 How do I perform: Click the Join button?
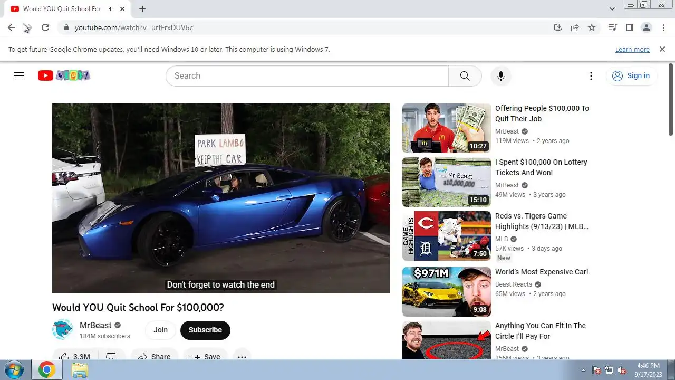click(x=160, y=330)
